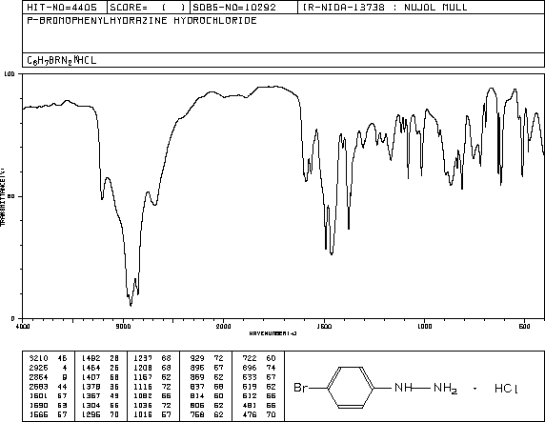
Task: Click the HIT-NO=4405 header cell
Action: (x=65, y=8)
